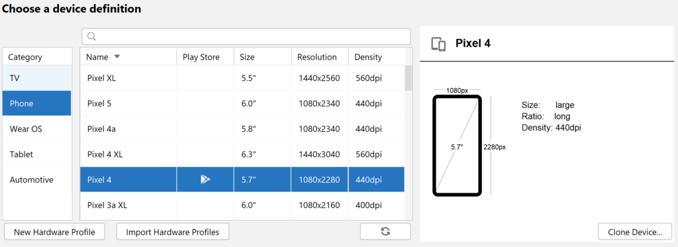Screen dimensions: 678x247
Task: Click the Category header
Action: (37, 57)
